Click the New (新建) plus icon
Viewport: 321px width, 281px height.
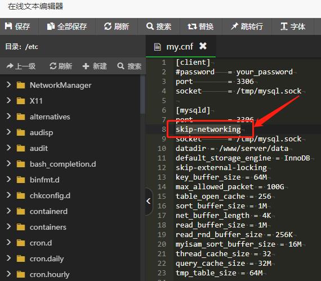click(x=86, y=66)
